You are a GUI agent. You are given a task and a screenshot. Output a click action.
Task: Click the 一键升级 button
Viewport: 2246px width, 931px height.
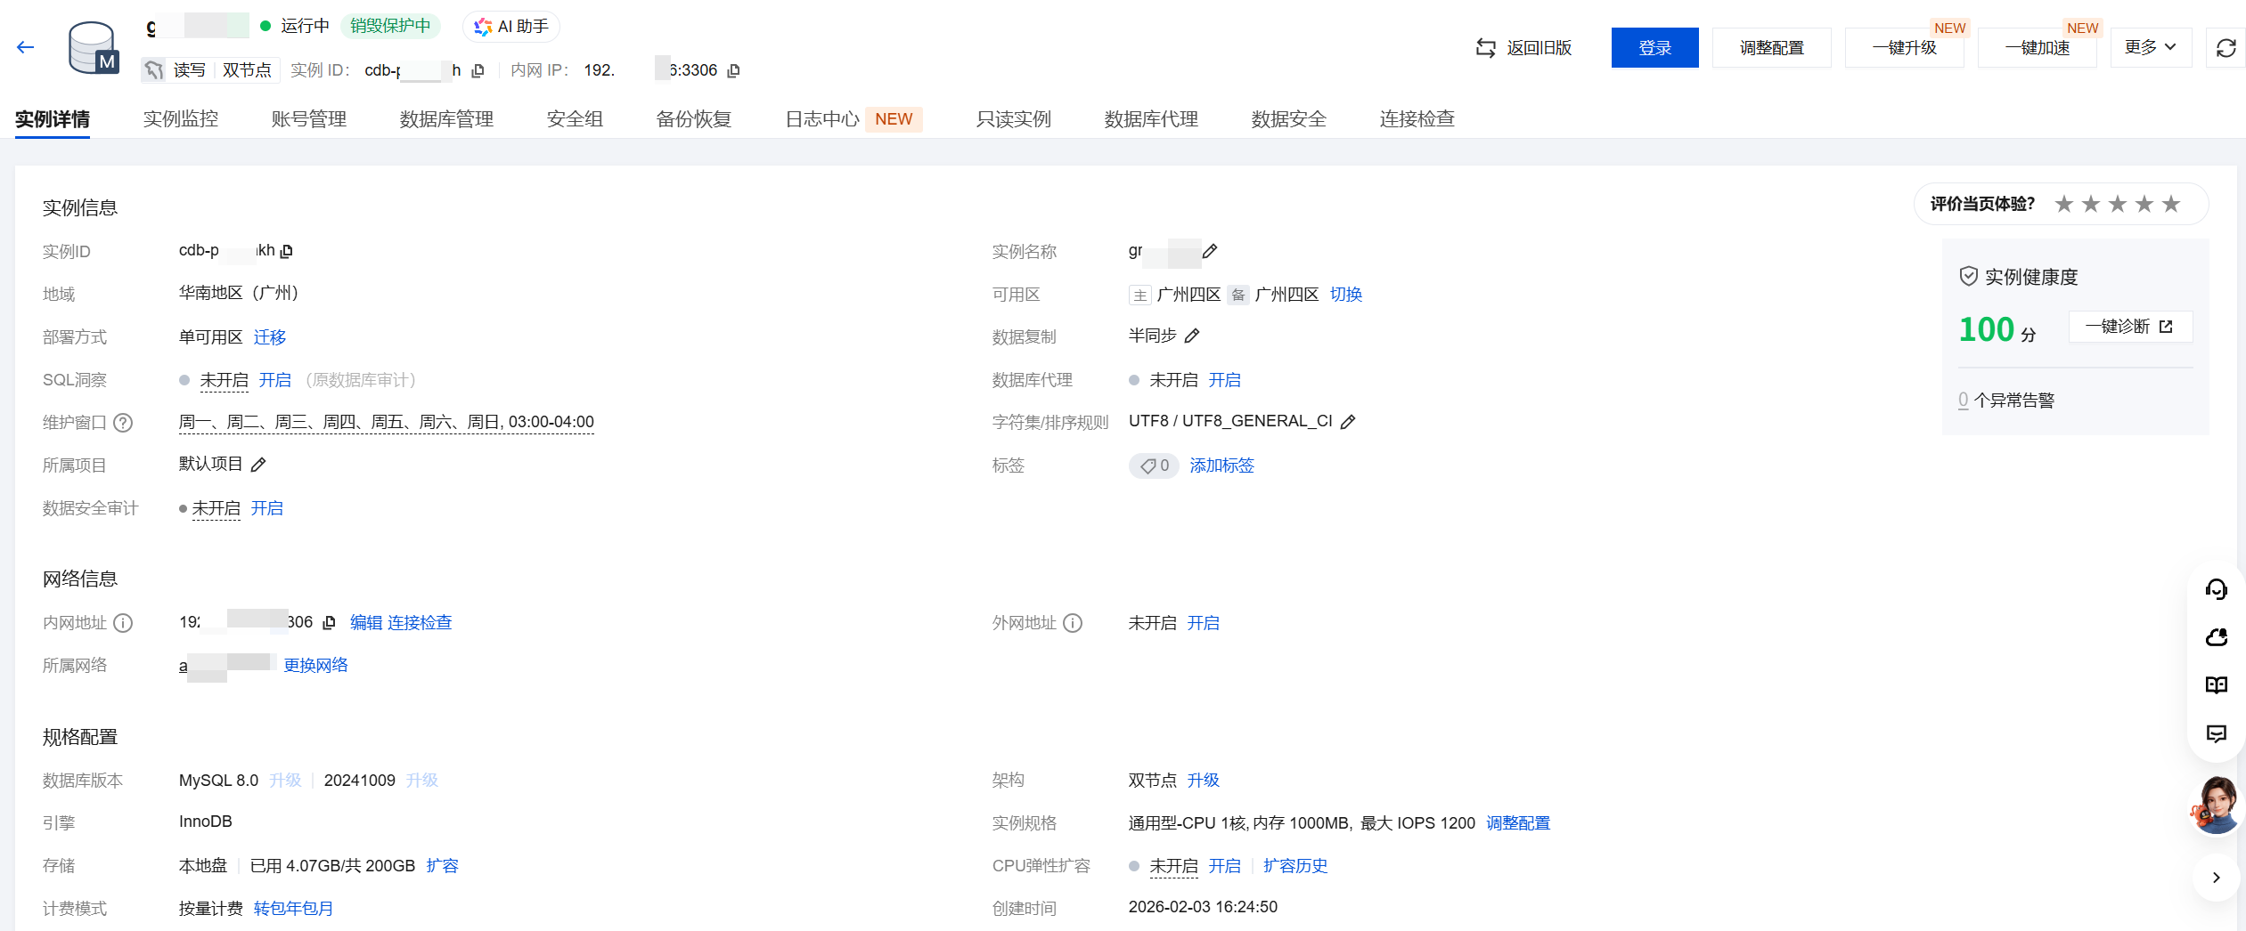pyautogui.click(x=1905, y=48)
